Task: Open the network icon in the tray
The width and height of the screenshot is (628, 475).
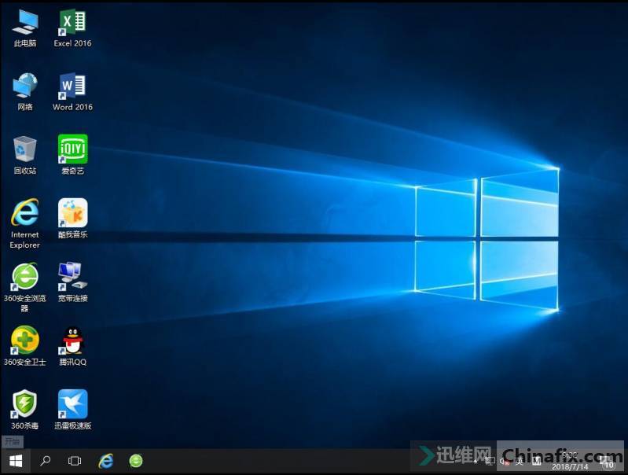Action: 490,461
